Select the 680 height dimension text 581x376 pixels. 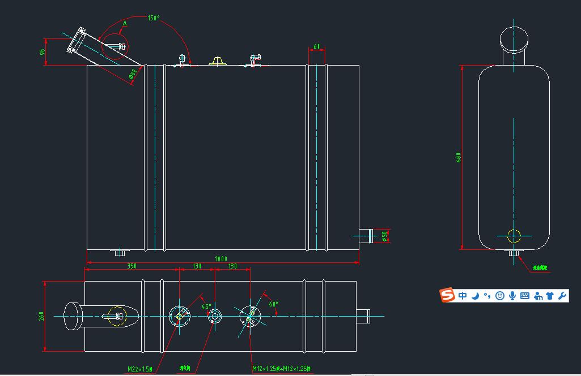pyautogui.click(x=459, y=158)
